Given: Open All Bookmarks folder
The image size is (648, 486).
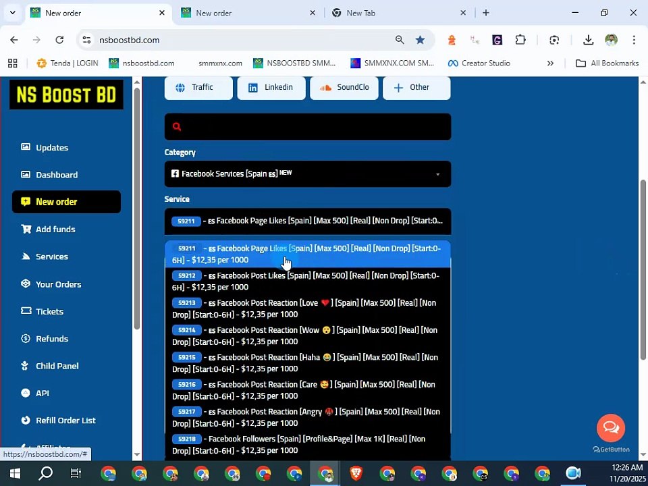Looking at the screenshot, I should click(607, 63).
